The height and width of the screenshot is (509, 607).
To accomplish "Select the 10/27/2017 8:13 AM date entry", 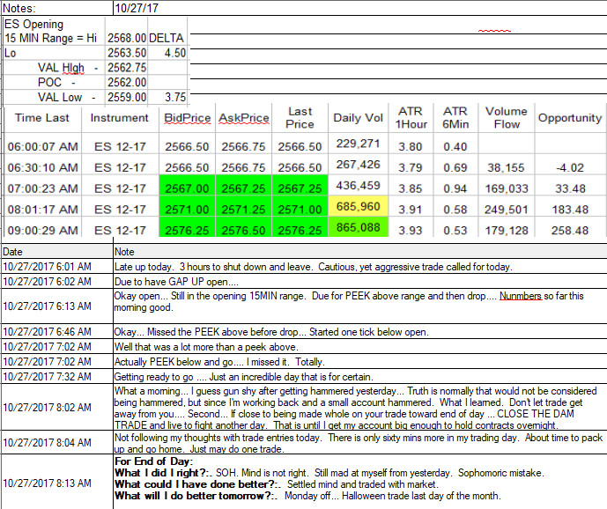I will point(48,483).
